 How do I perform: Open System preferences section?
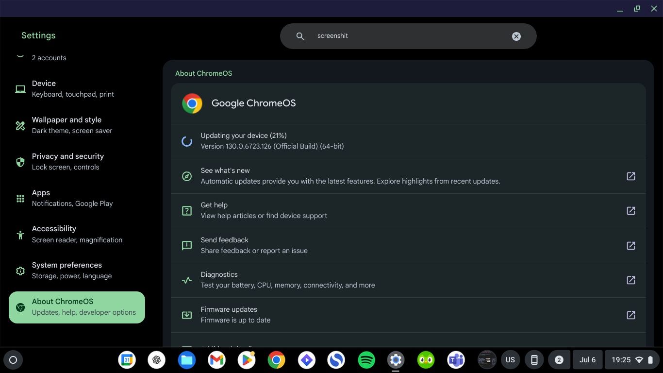[77, 271]
